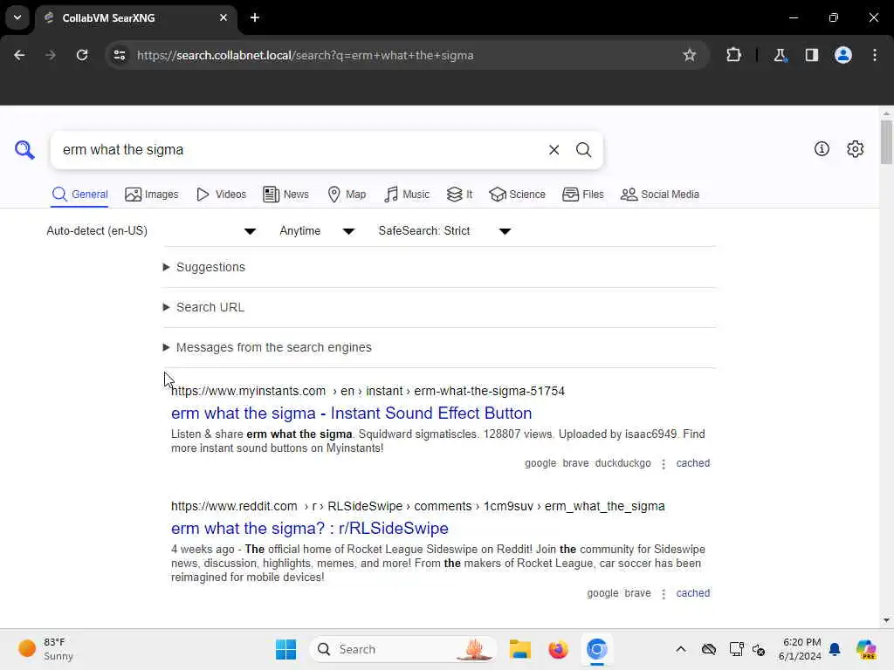Open the notification bell icon
Image resolution: width=894 pixels, height=670 pixels.
point(835,649)
